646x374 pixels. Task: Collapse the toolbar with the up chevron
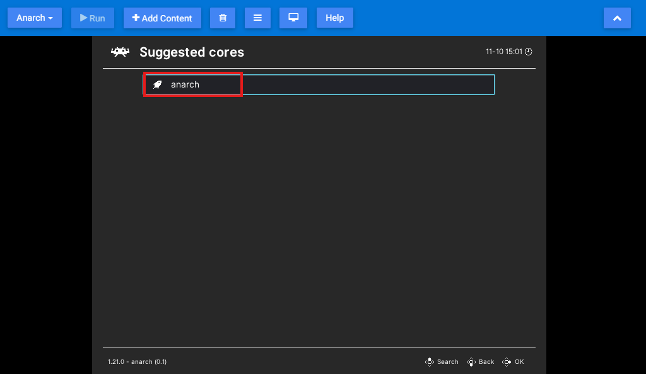[617, 18]
